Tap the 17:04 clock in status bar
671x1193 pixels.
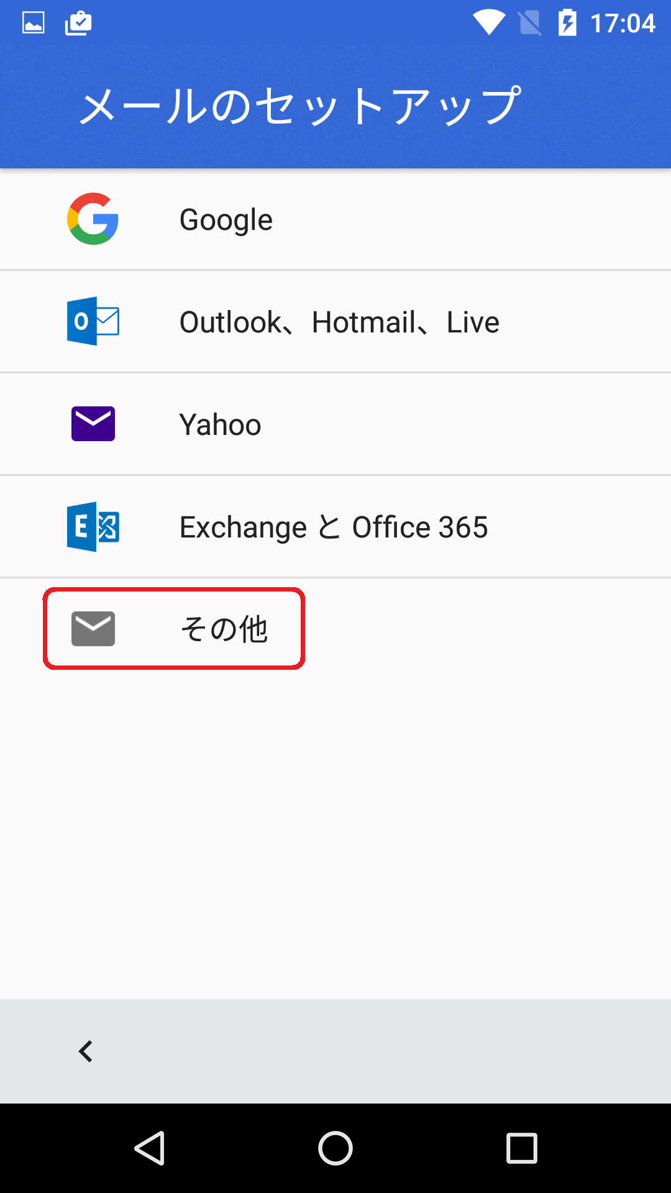[x=623, y=24]
